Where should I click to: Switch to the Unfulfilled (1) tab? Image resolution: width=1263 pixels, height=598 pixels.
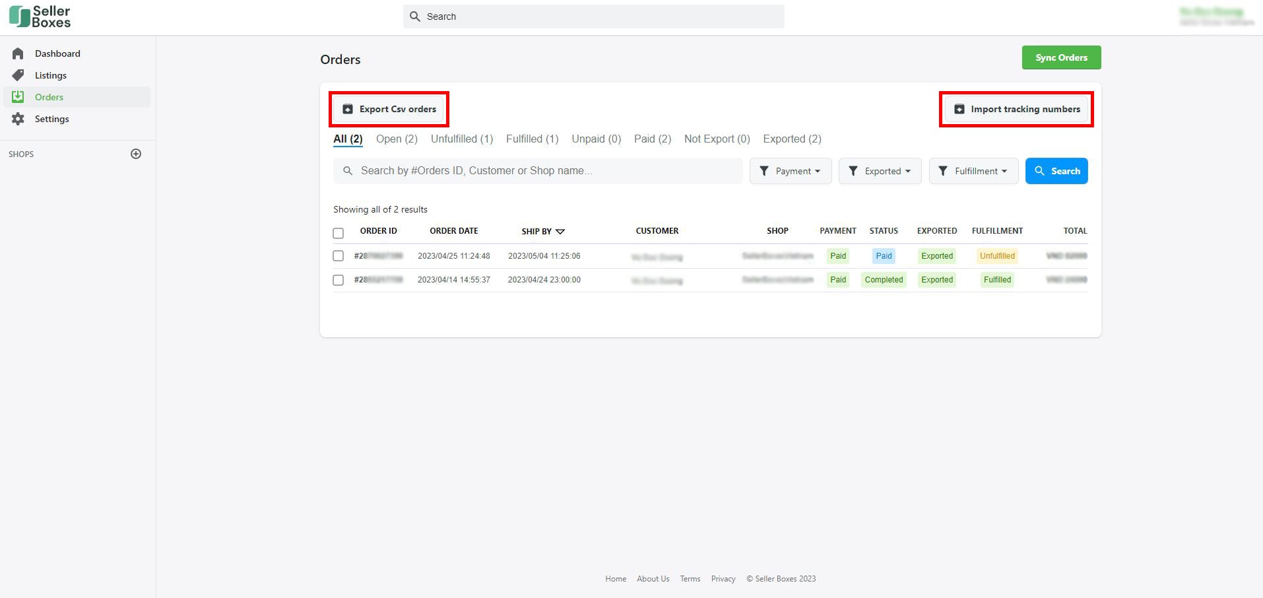[x=462, y=139]
